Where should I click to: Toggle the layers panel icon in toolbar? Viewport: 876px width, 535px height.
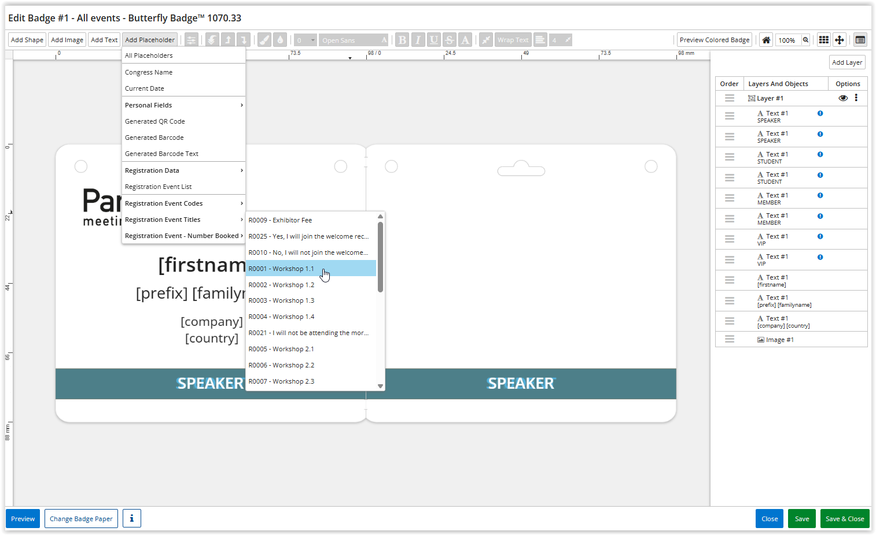[860, 40]
